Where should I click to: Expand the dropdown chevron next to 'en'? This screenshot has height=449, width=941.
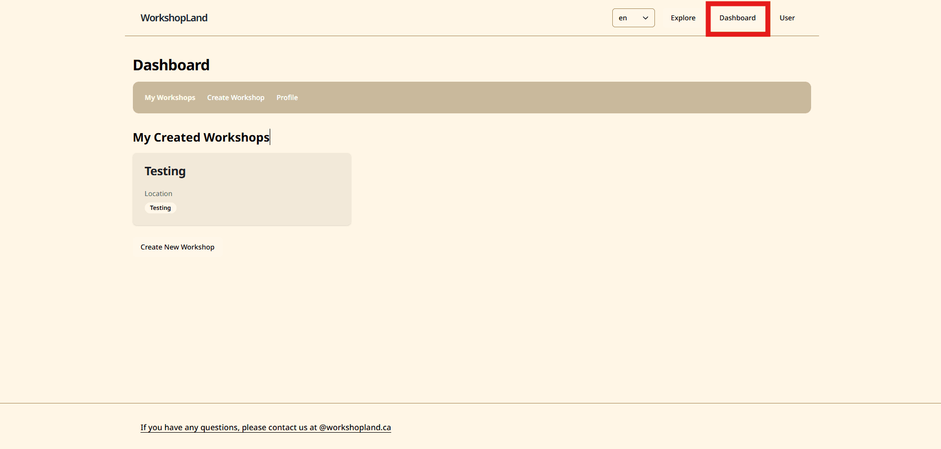(646, 18)
